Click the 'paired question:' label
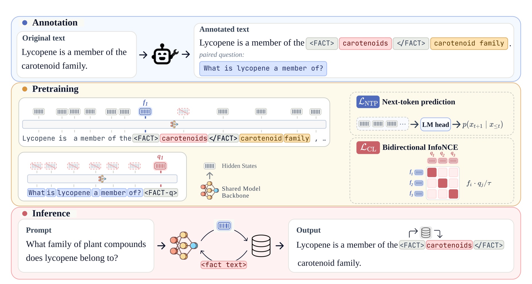This screenshot has height=284, width=532. [x=222, y=55]
